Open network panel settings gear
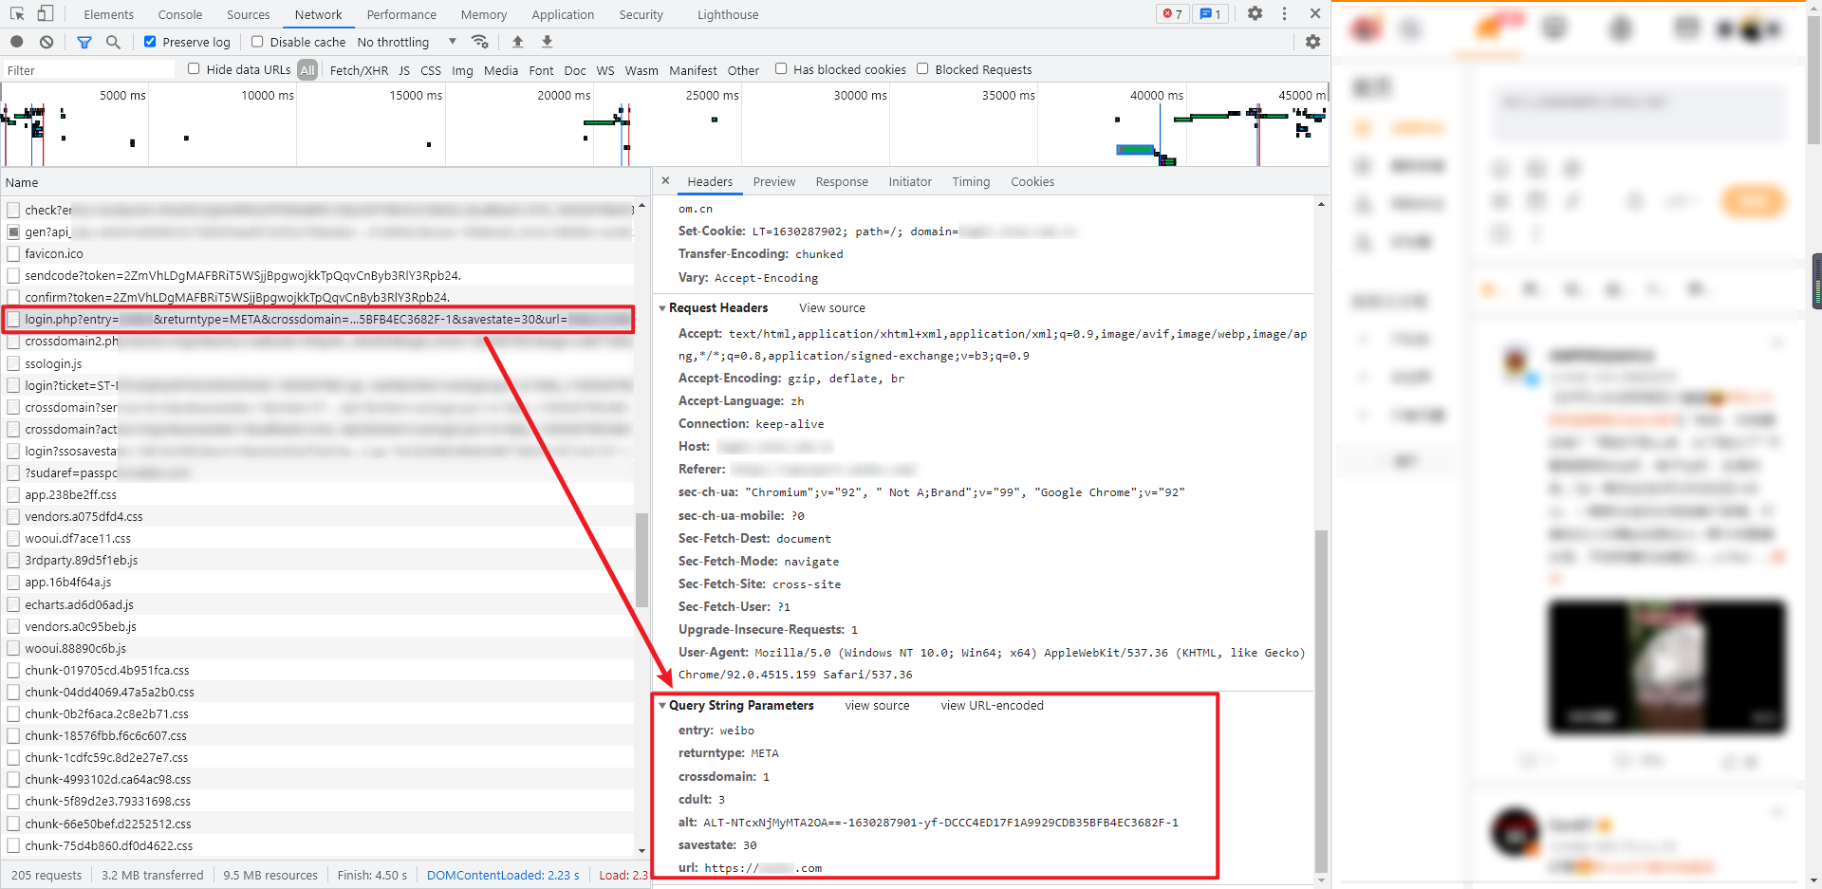Viewport: 1822px width, 889px height. point(1312,42)
